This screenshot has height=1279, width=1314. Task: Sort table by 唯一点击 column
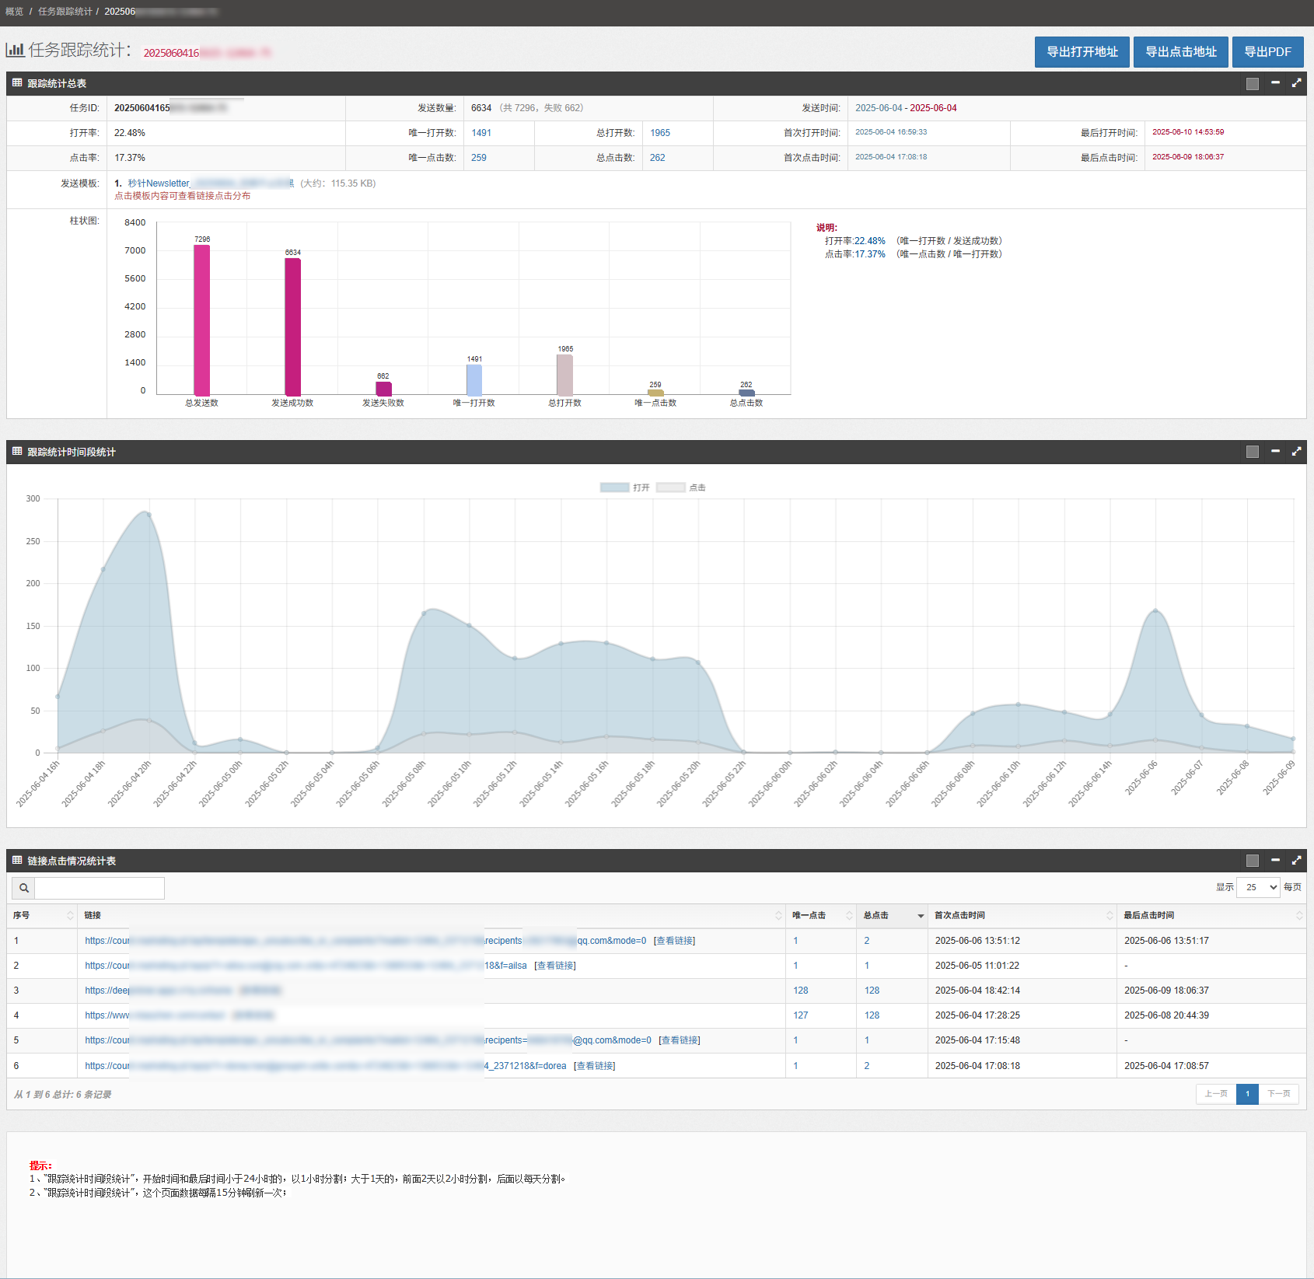tap(821, 916)
